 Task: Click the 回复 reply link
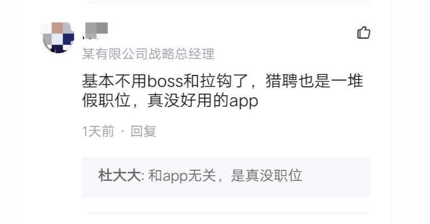143,131
